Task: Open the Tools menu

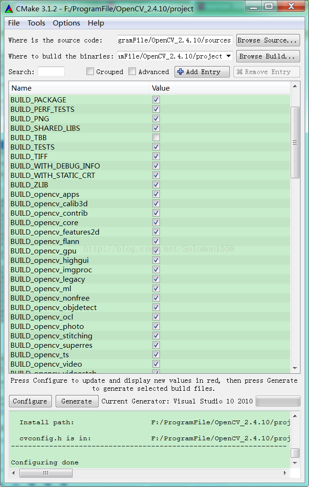Action: (x=36, y=23)
